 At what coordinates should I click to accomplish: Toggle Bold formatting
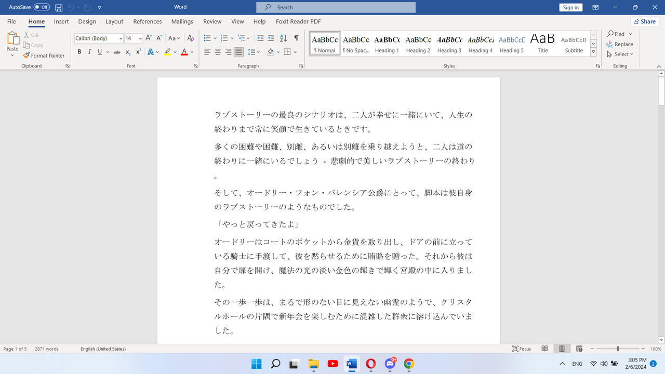79,52
